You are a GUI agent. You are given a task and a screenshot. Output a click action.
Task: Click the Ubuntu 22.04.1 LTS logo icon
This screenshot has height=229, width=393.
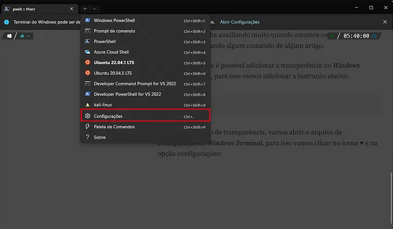(87, 62)
